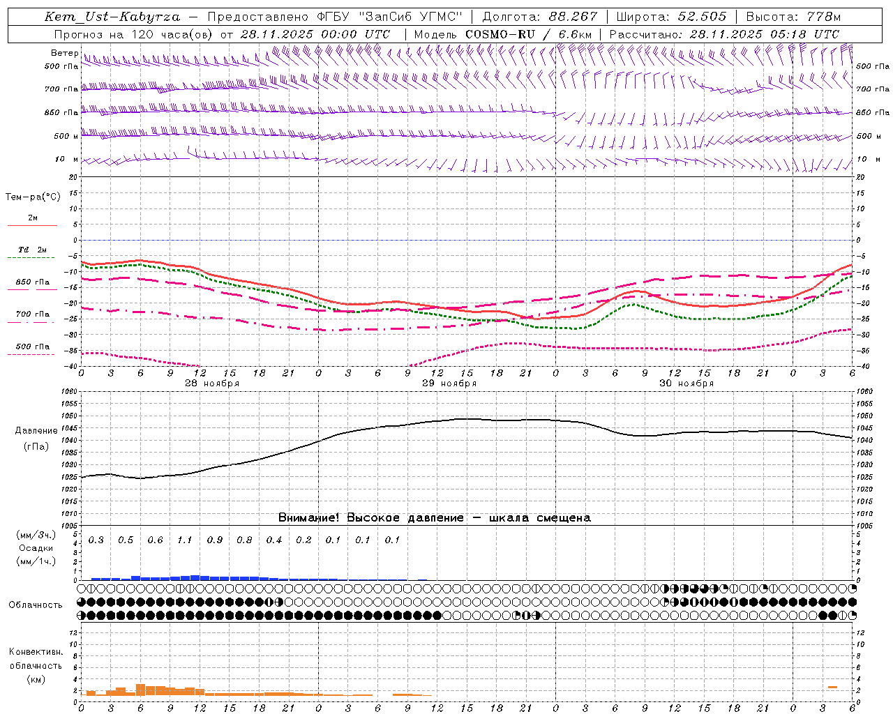Select the 30 ноября date label

tap(686, 383)
